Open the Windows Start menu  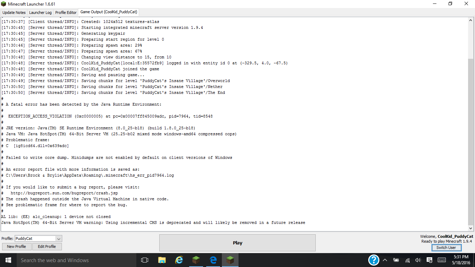point(8,260)
